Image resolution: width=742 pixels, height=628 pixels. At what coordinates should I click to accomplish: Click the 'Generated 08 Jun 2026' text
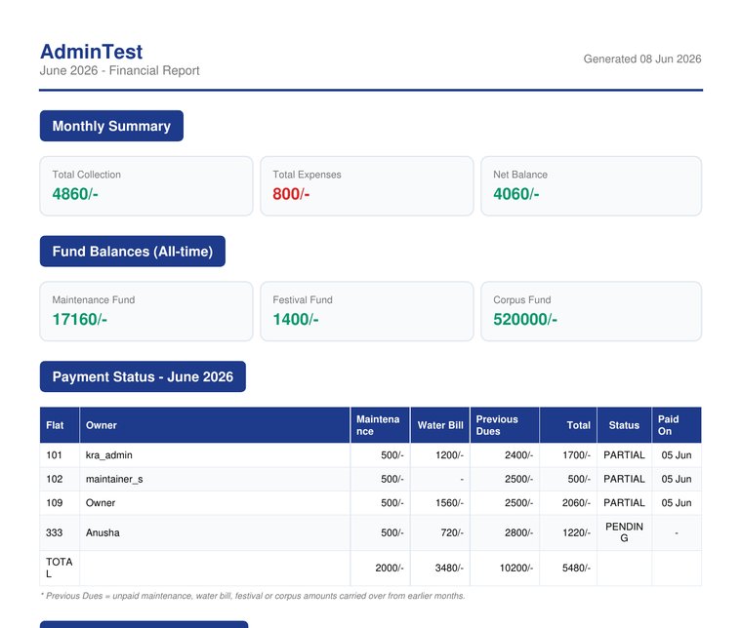(642, 59)
